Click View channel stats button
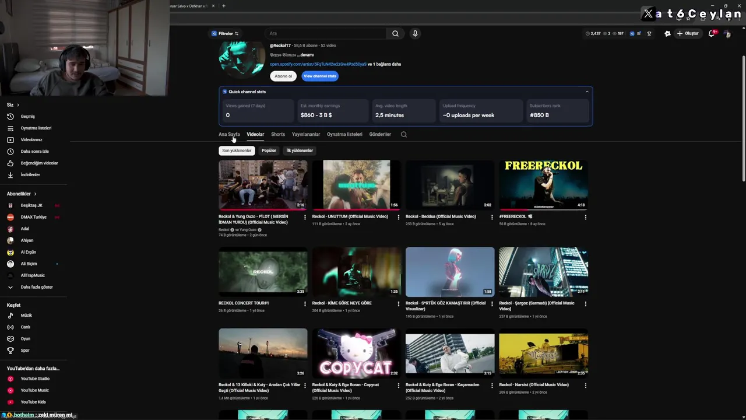746x420 pixels. [x=320, y=76]
